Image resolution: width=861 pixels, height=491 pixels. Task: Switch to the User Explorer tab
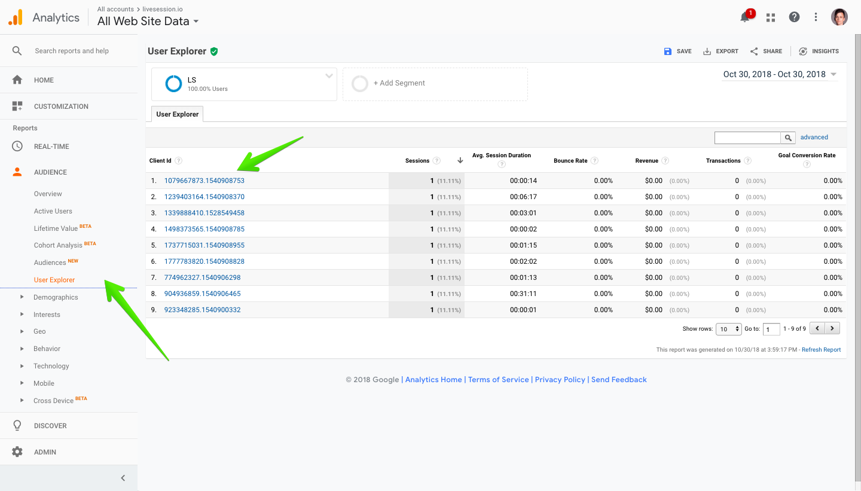point(176,113)
